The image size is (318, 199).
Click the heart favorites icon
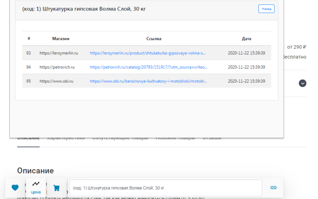[15, 188]
